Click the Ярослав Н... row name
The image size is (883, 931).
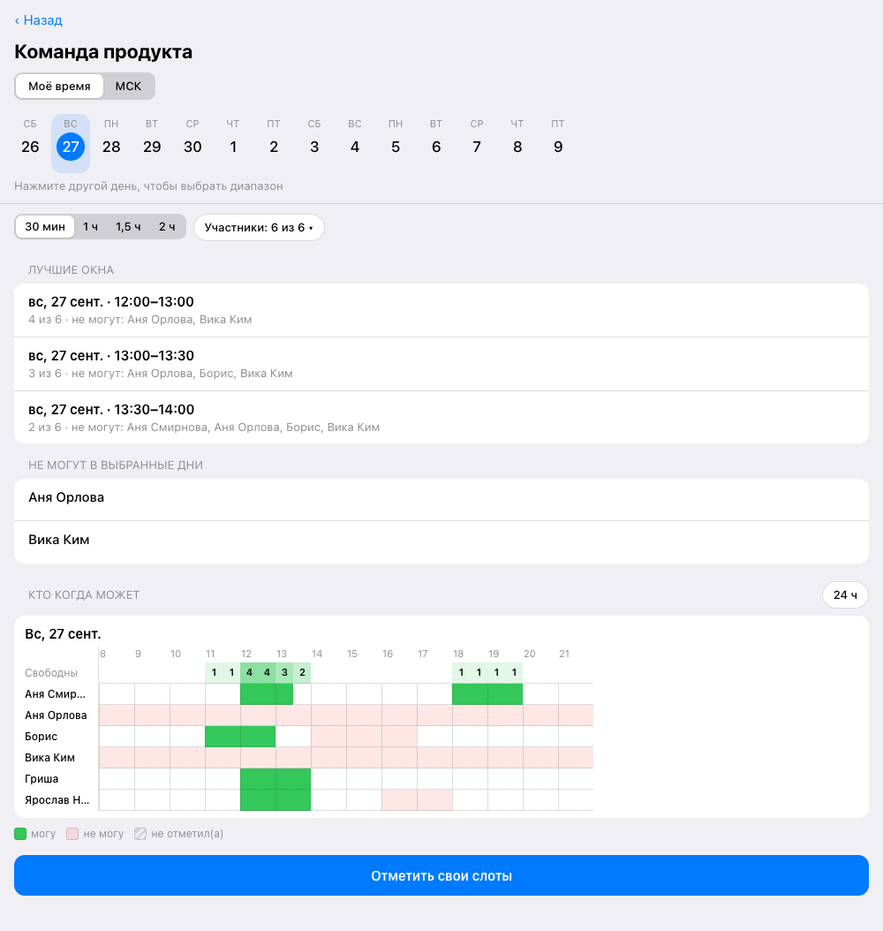point(57,799)
